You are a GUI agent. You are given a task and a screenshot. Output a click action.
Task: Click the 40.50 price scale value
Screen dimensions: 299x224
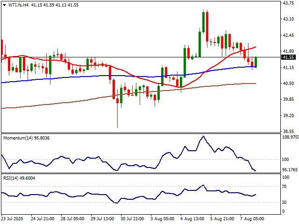click(288, 83)
